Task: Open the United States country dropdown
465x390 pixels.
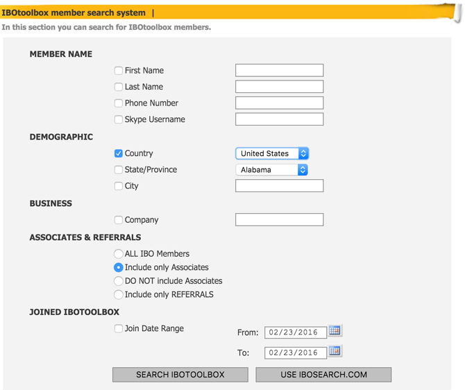Action: coord(272,153)
